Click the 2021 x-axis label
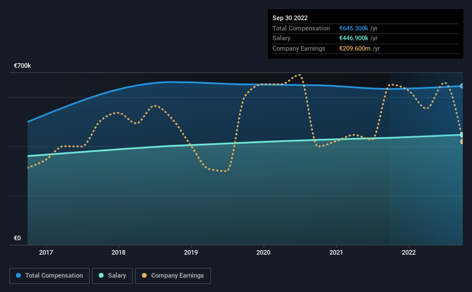 coord(336,252)
